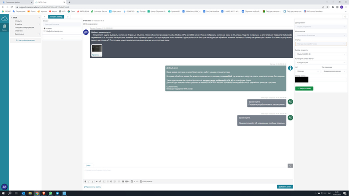Viewport: 349px width, 196px height.
Task: Open the attached screenshot thumbnail
Action: tap(97, 50)
